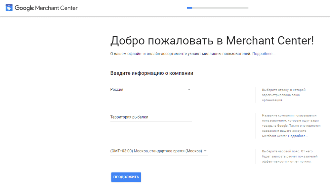Click the hint text about company name
This screenshot has width=330, height=183.
pyautogui.click(x=291, y=126)
